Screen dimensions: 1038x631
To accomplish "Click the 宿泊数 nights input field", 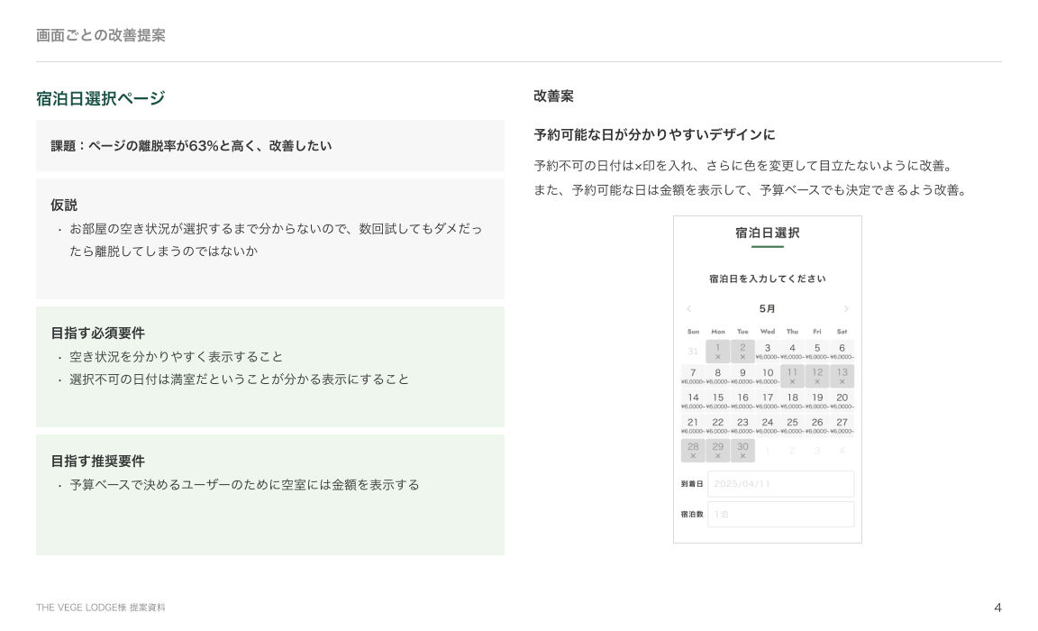I will 780,514.
